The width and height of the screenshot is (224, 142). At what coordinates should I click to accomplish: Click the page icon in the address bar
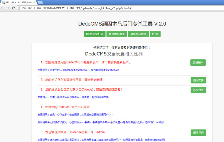[19, 8]
